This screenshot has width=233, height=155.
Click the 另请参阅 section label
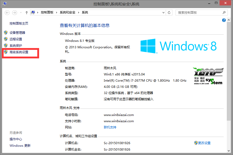pos(16,133)
